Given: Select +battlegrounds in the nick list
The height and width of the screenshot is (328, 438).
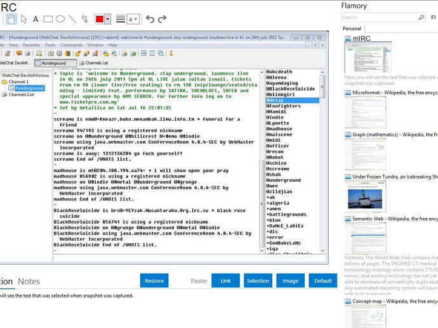Looking at the screenshot, I should tap(286, 215).
